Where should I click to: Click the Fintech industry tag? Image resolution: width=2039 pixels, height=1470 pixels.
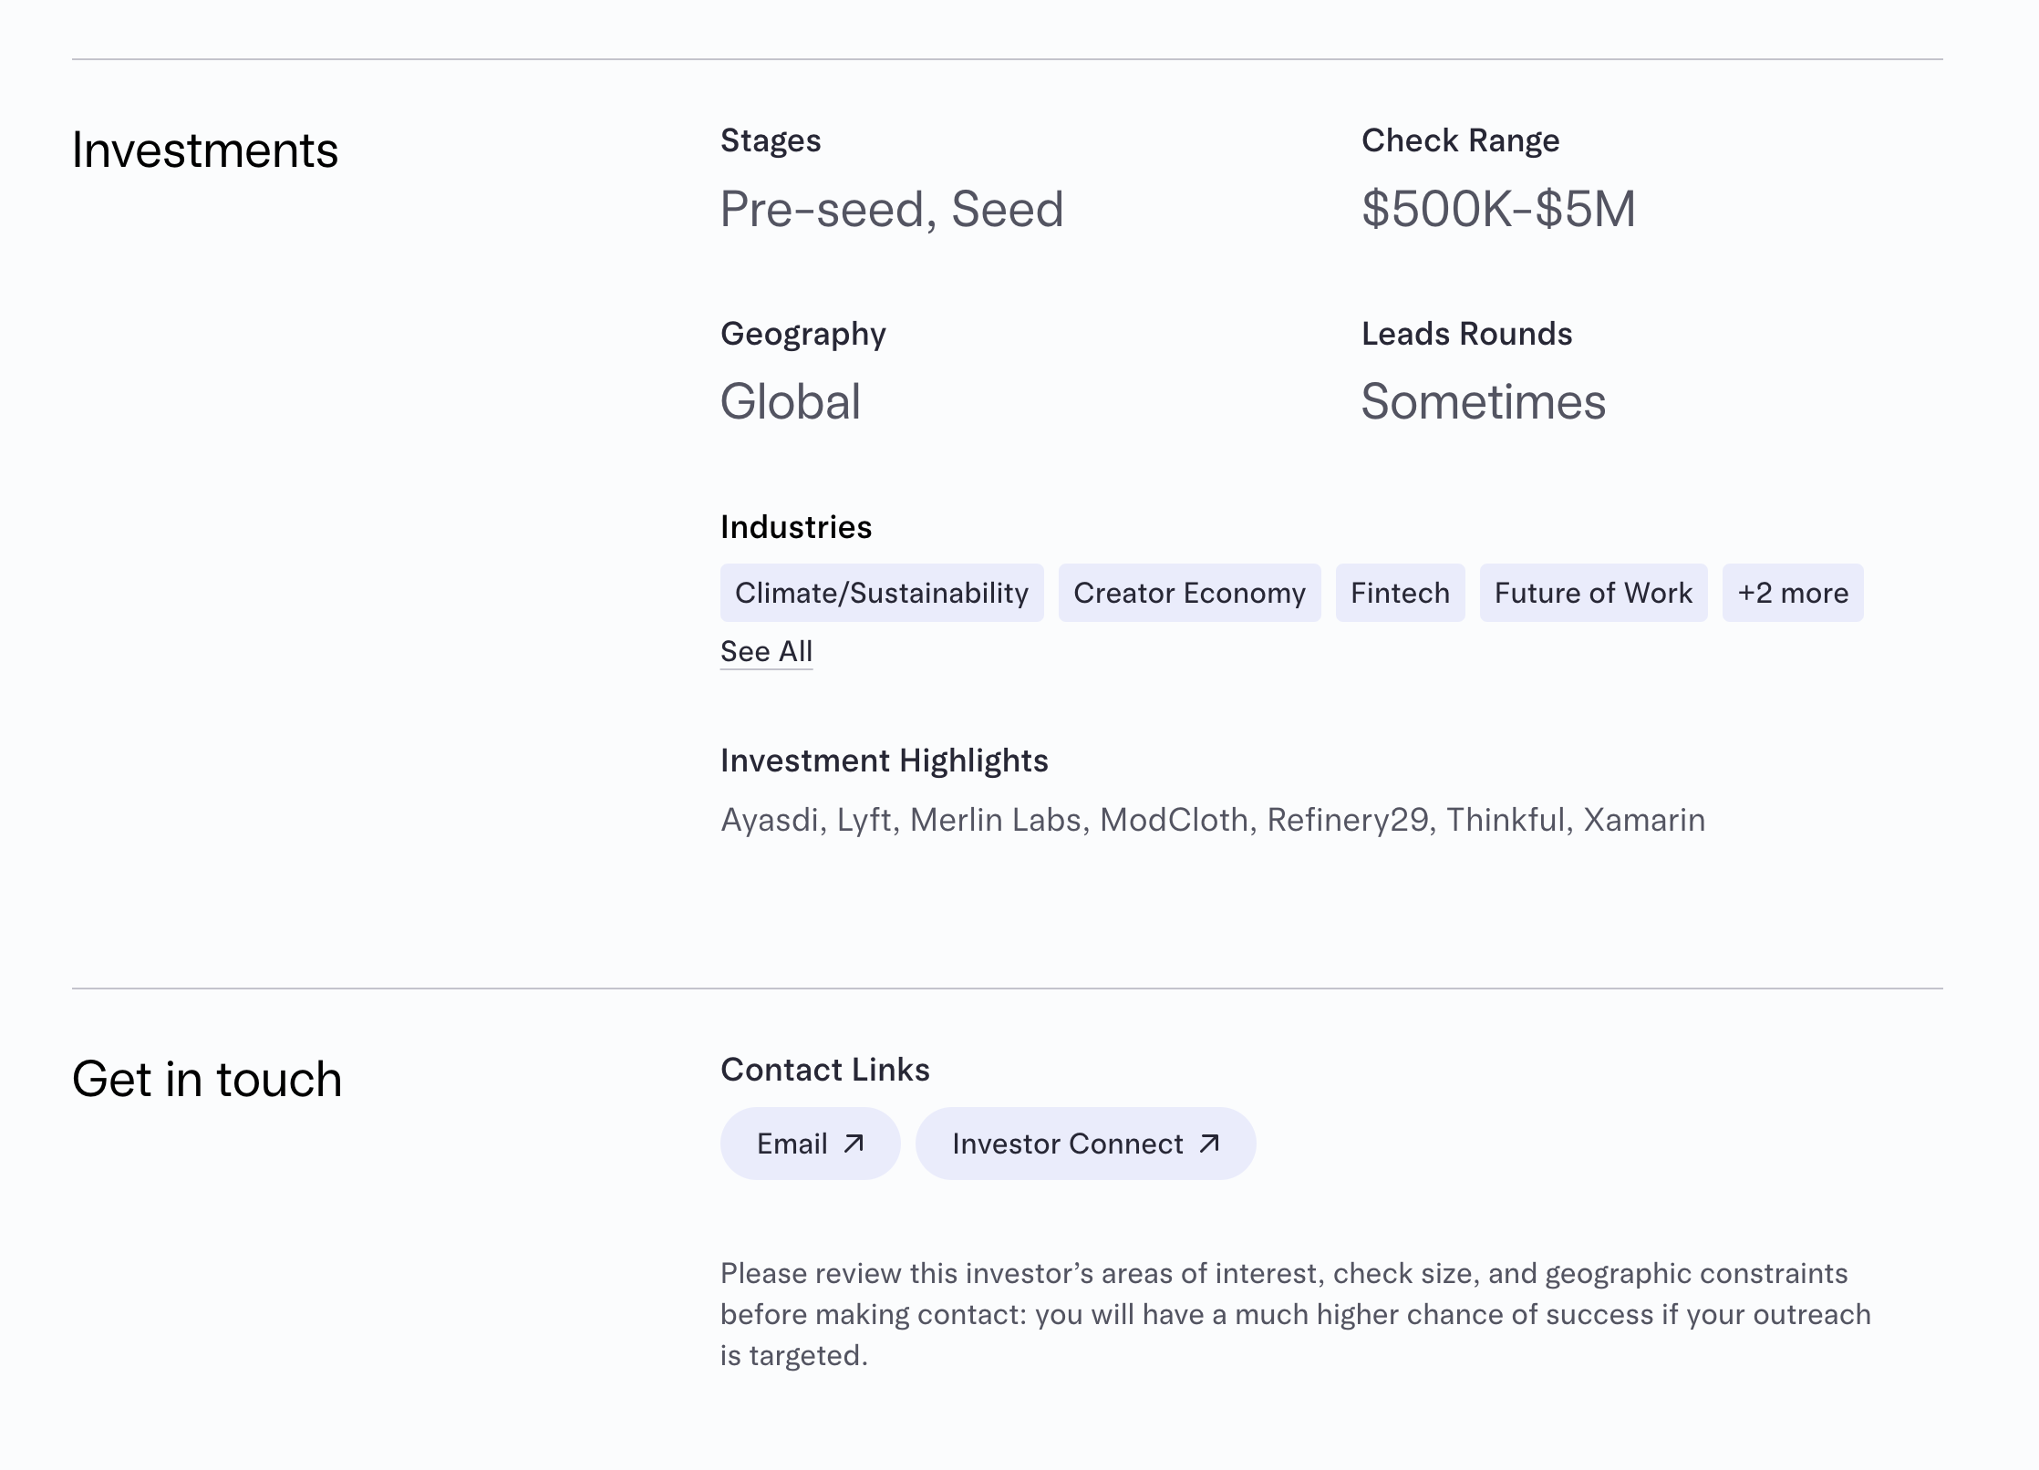(1400, 593)
